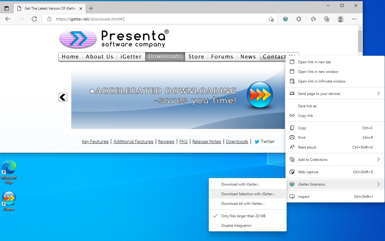Click the Twitter bird icon

tap(257, 142)
